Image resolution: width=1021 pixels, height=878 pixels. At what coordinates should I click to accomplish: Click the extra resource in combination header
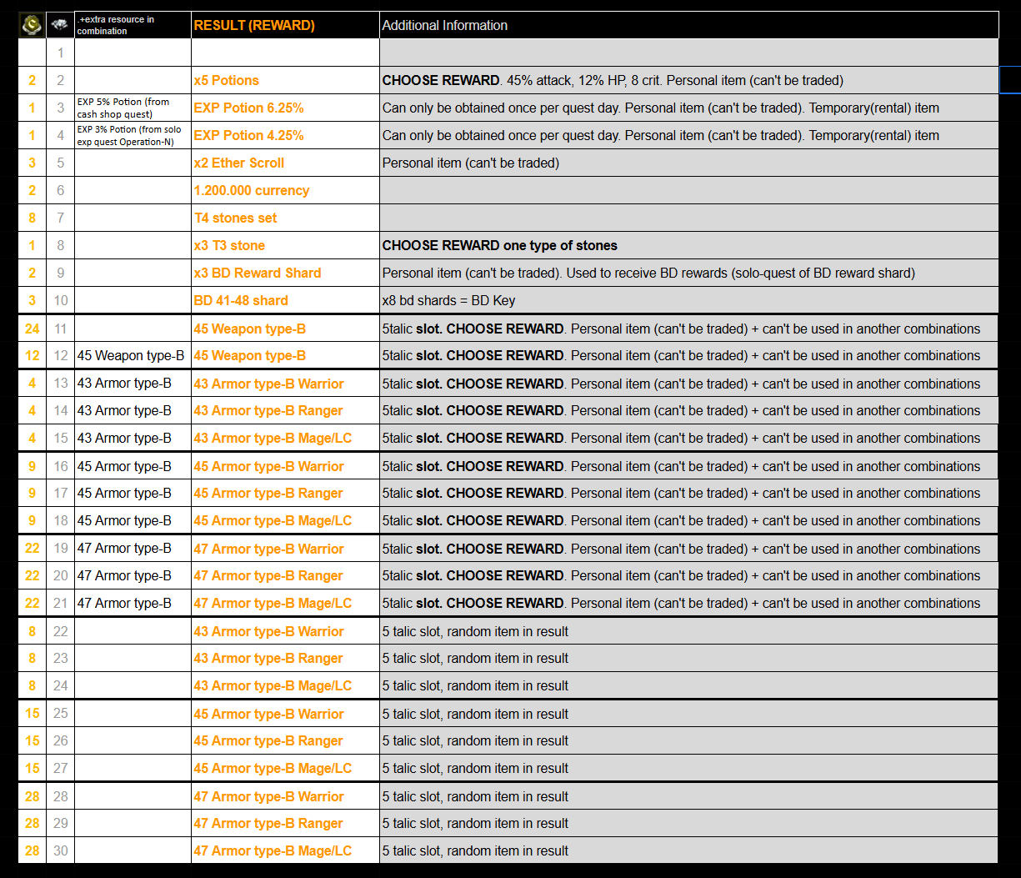coord(115,25)
